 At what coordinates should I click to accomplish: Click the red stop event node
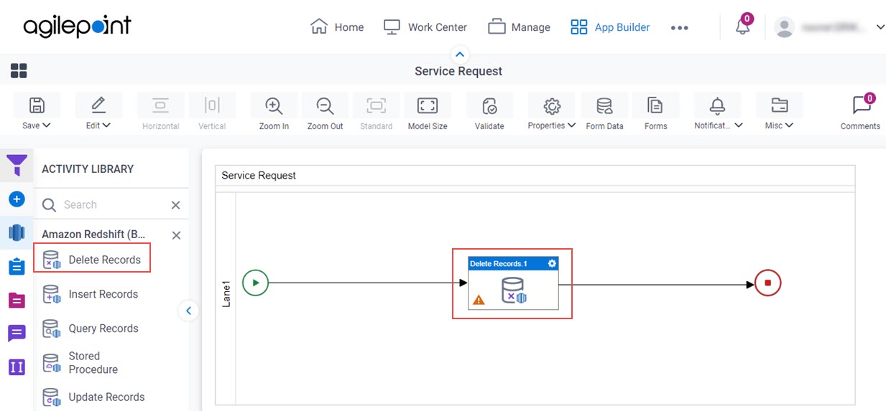pyautogui.click(x=767, y=283)
